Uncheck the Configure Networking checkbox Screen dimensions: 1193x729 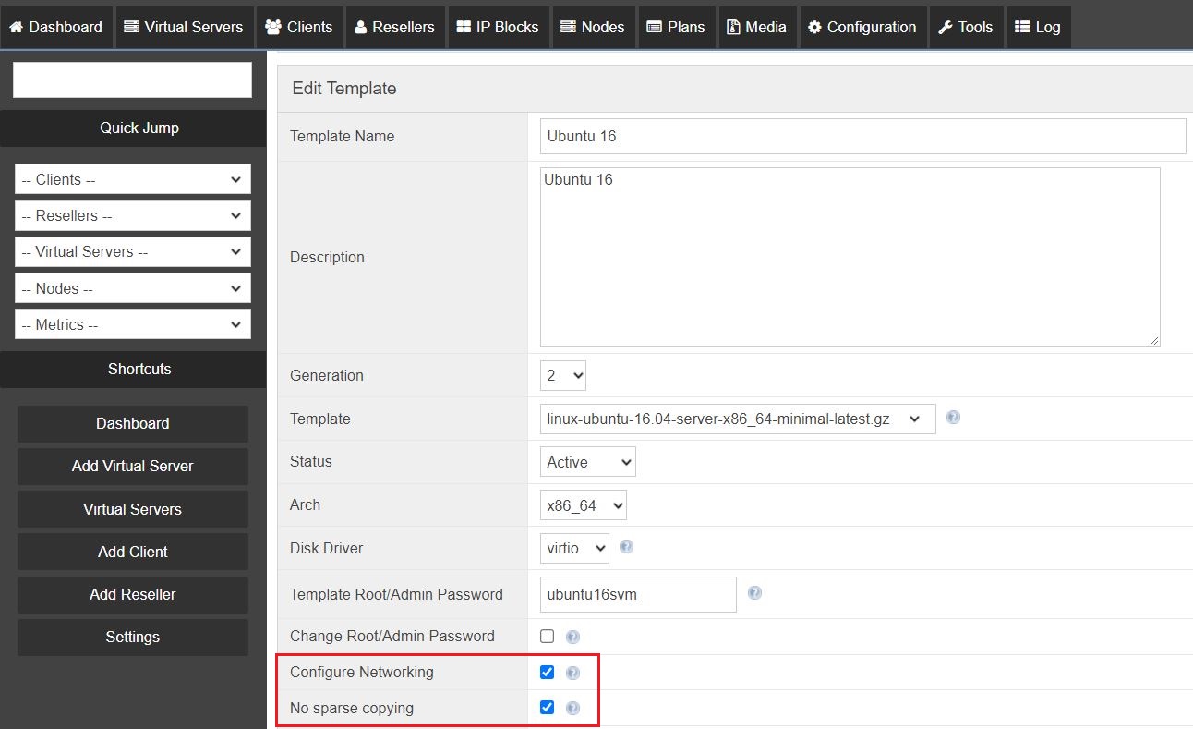pos(548,672)
